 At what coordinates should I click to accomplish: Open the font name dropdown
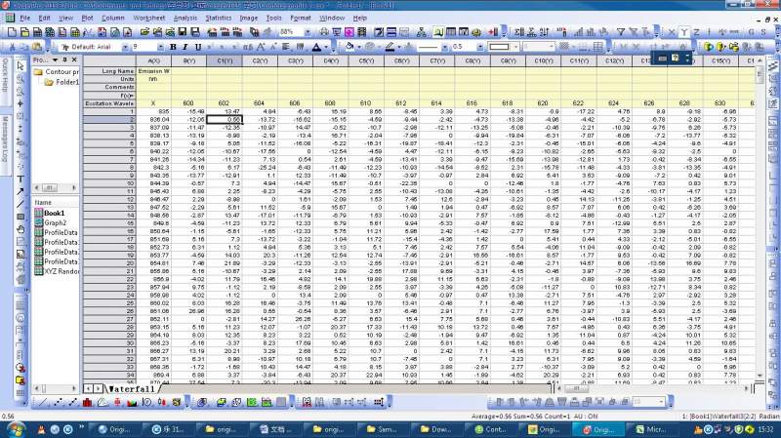125,47
